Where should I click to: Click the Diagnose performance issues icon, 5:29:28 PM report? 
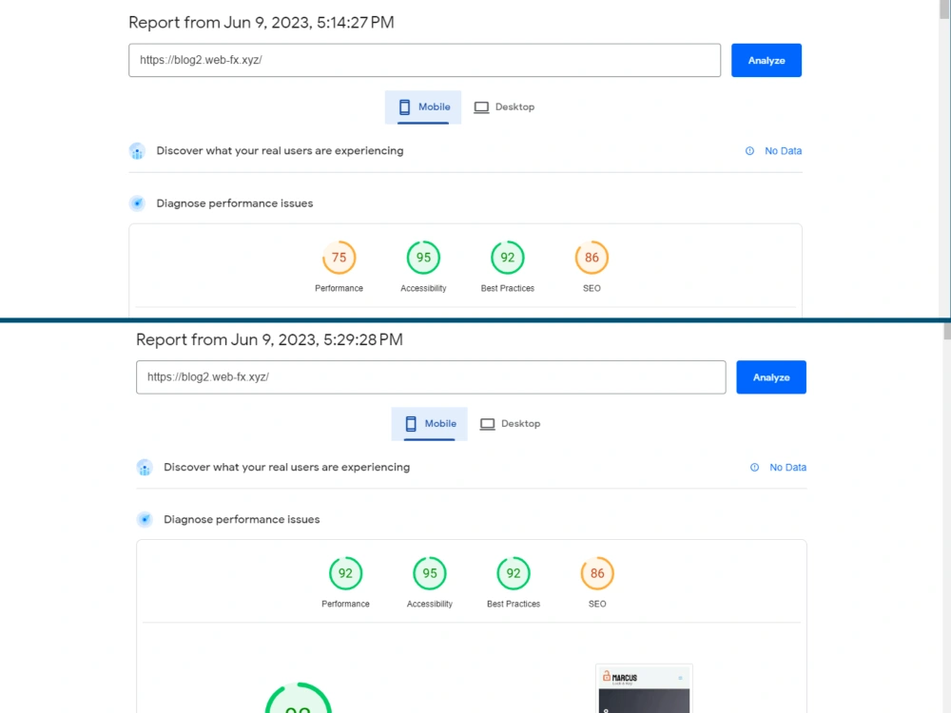(x=145, y=520)
